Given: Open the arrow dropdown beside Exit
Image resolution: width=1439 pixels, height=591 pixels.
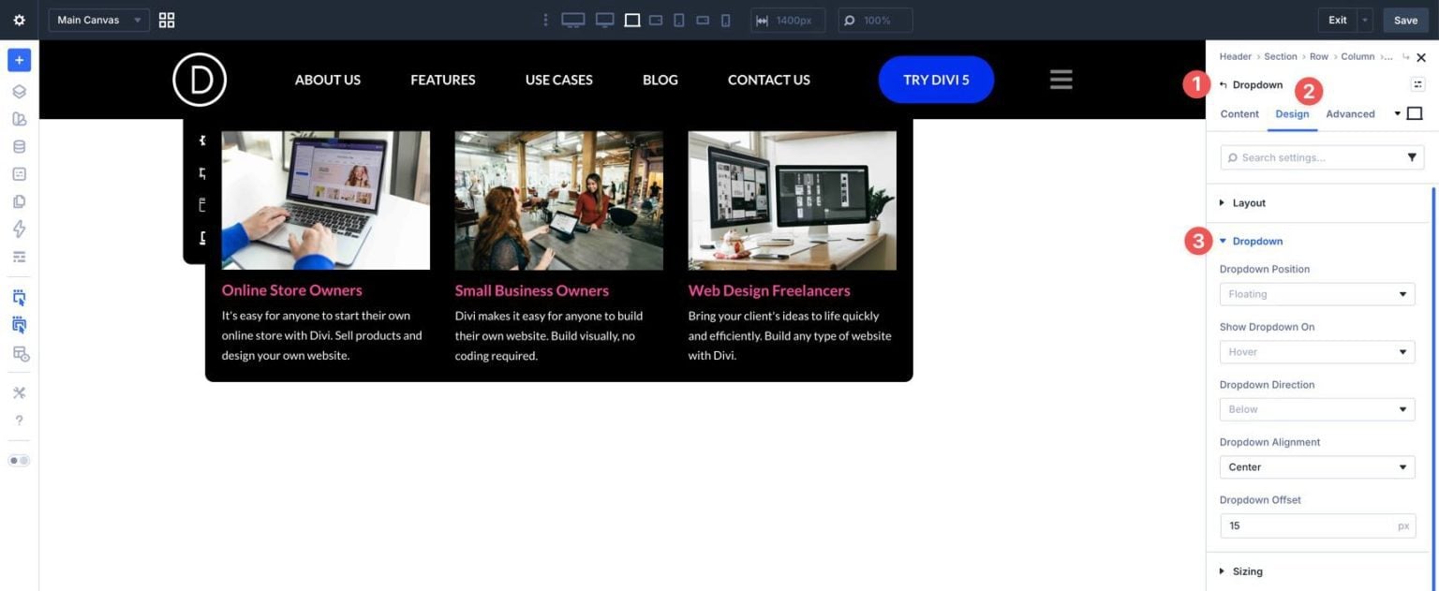Looking at the screenshot, I should click(x=1365, y=20).
